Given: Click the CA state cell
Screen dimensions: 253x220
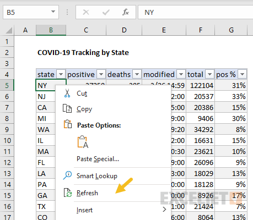Looking at the screenshot, I should [46, 107].
